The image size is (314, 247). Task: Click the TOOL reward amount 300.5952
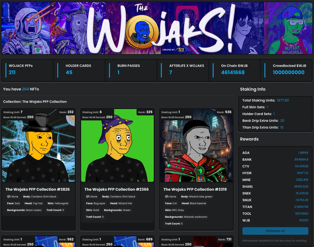[x=301, y=214]
